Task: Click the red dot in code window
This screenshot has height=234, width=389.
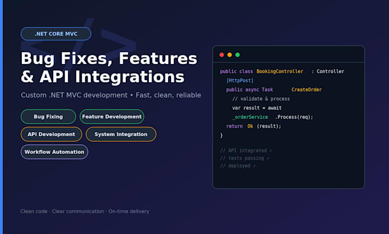Action: coord(222,55)
